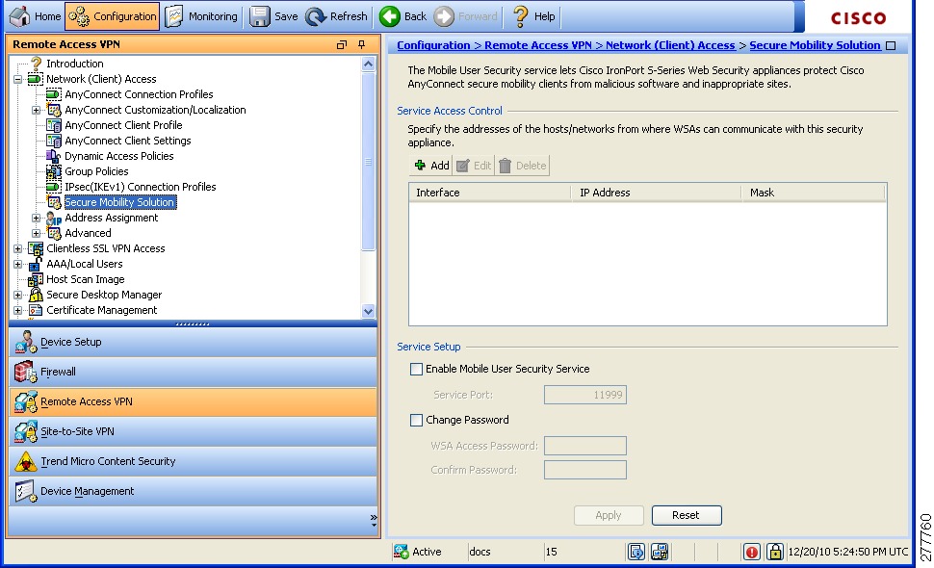This screenshot has width=934, height=568.
Task: Click Secure Mobility Solution breadcrumb link
Action: [815, 45]
